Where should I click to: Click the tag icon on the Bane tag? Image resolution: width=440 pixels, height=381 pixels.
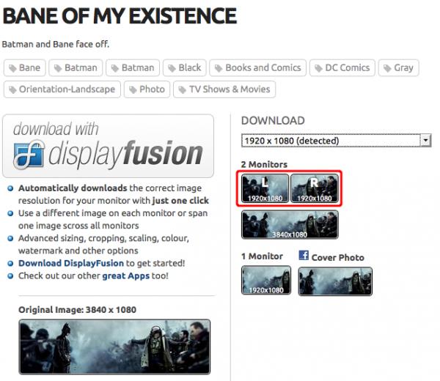(x=12, y=68)
